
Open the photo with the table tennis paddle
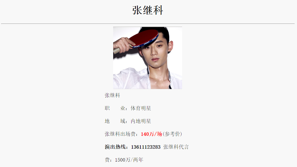[x=148, y=58]
